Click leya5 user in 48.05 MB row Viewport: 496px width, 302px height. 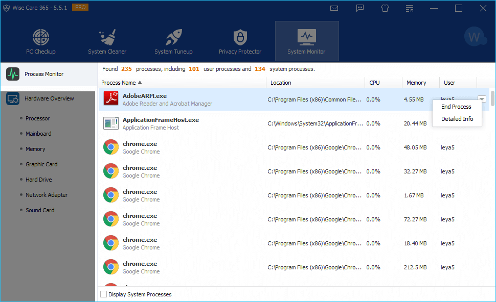click(447, 147)
